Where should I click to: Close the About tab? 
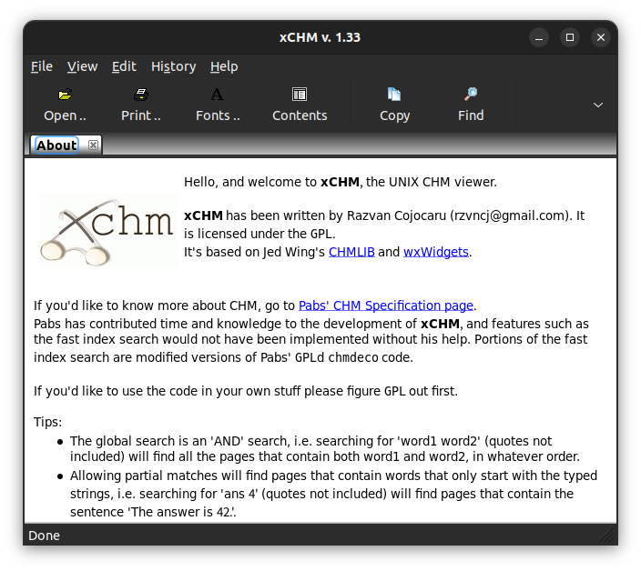pyautogui.click(x=93, y=145)
